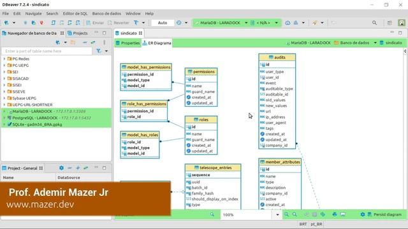Image resolution: width=408 pixels, height=229 pixels.
Task: Expand the PG UEPG folder
Action: point(4,66)
